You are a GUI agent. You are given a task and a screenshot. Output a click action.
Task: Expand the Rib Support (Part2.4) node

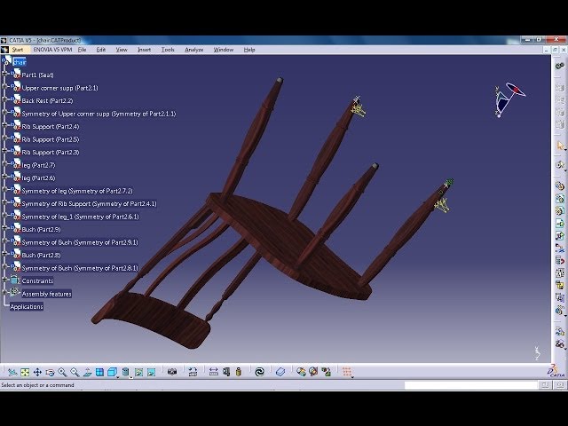click(x=4, y=125)
